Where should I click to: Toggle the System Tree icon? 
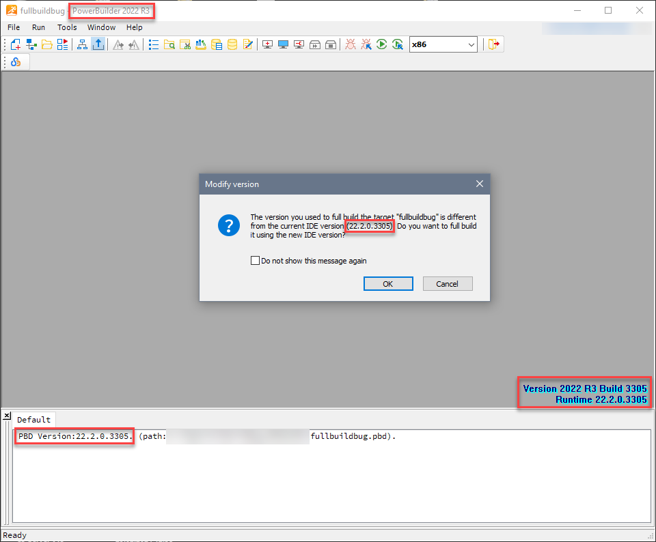[82, 44]
